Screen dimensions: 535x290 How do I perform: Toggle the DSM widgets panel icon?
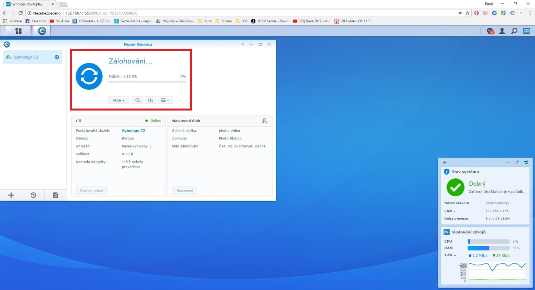coord(527,31)
